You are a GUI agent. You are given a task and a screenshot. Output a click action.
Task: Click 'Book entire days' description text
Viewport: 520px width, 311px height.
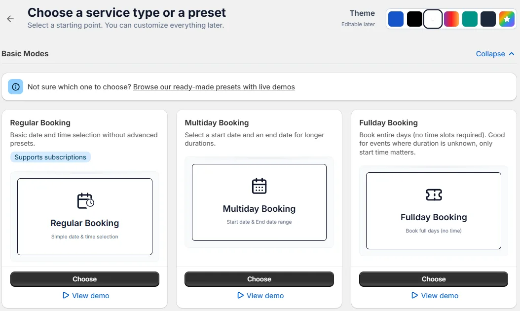click(432, 143)
